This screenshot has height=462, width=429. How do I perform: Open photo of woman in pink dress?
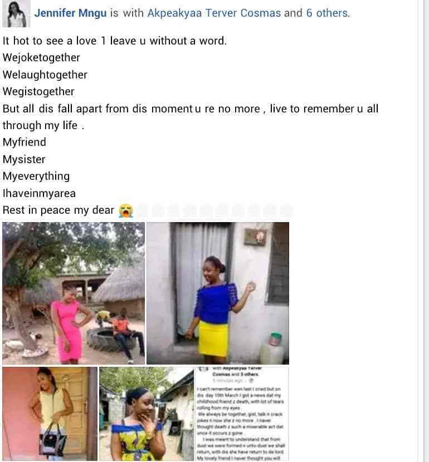(x=74, y=293)
